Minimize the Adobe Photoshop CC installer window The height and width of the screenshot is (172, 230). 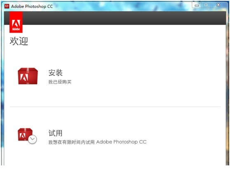pos(197,5)
